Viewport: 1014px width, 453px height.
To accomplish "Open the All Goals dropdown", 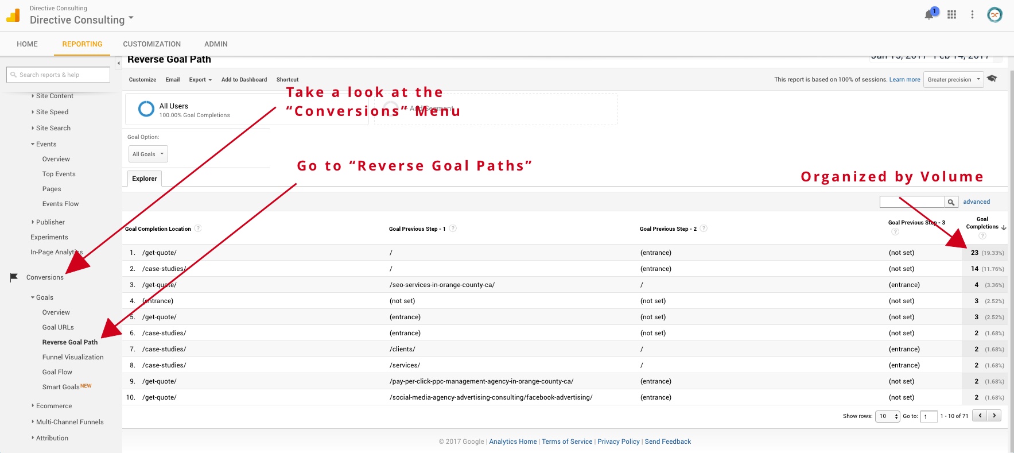I will click(x=148, y=154).
